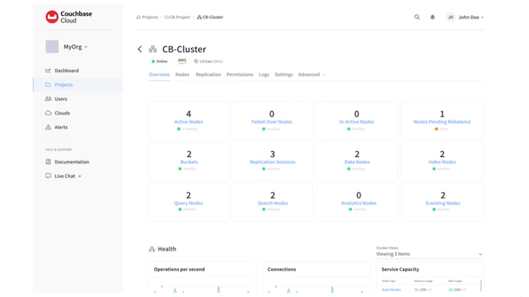
Task: Open the search magnifier icon
Action: click(417, 17)
